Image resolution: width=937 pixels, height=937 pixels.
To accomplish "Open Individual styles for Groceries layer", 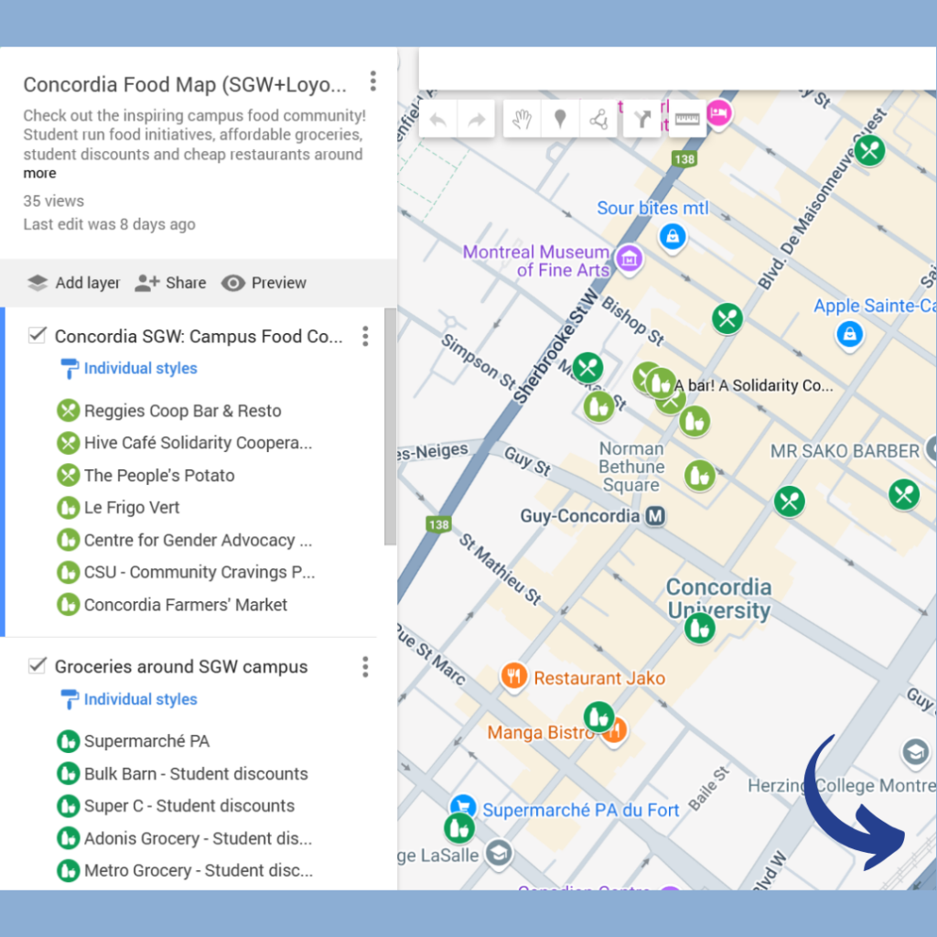I will [128, 699].
